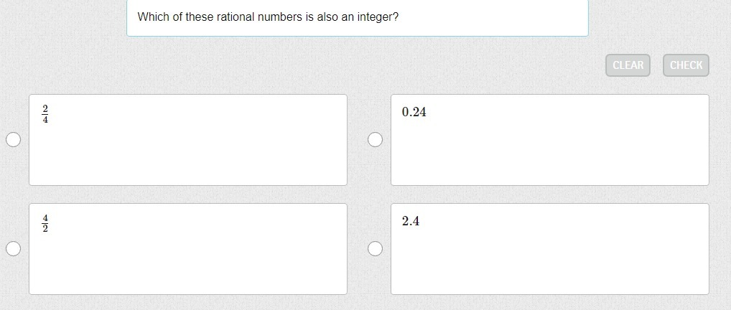The width and height of the screenshot is (731, 310).
Task: Click the 0.24 decimal label
Action: (x=414, y=112)
